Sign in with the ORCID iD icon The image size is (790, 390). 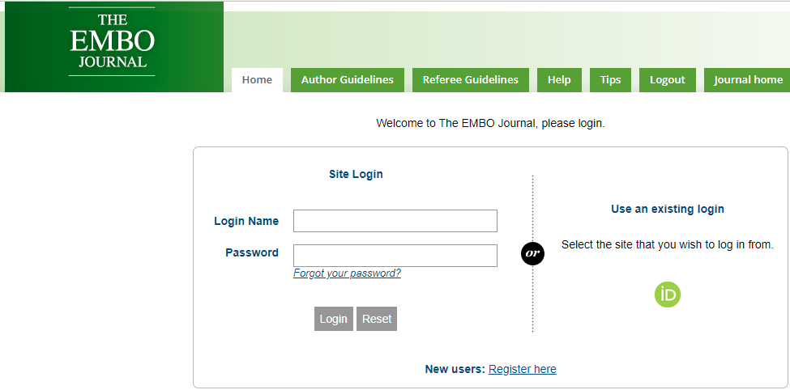pyautogui.click(x=668, y=295)
